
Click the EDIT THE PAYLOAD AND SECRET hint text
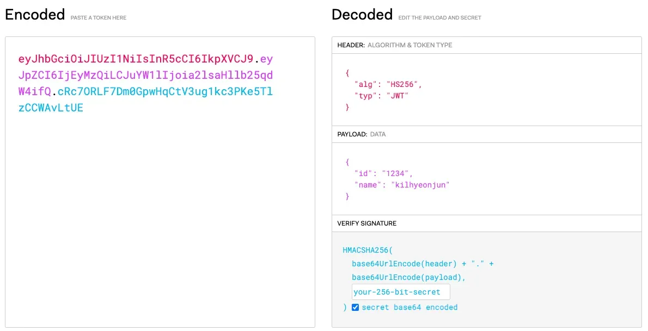(439, 17)
